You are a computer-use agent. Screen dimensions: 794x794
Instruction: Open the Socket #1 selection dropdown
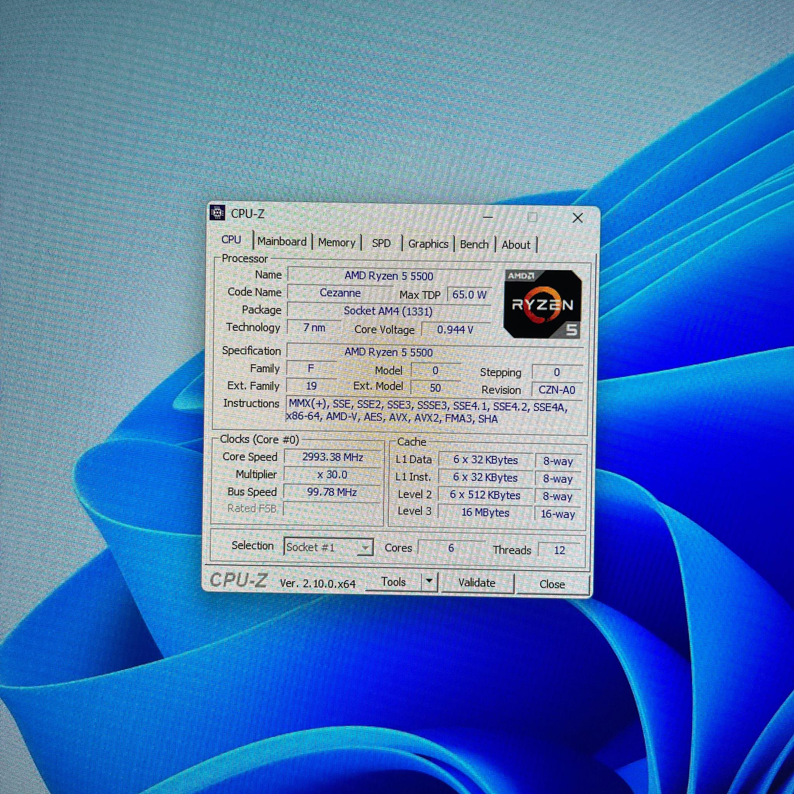pos(328,547)
